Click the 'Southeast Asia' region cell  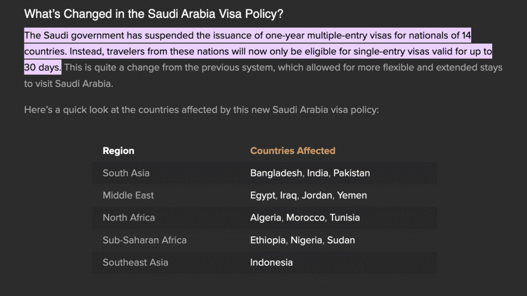point(135,263)
